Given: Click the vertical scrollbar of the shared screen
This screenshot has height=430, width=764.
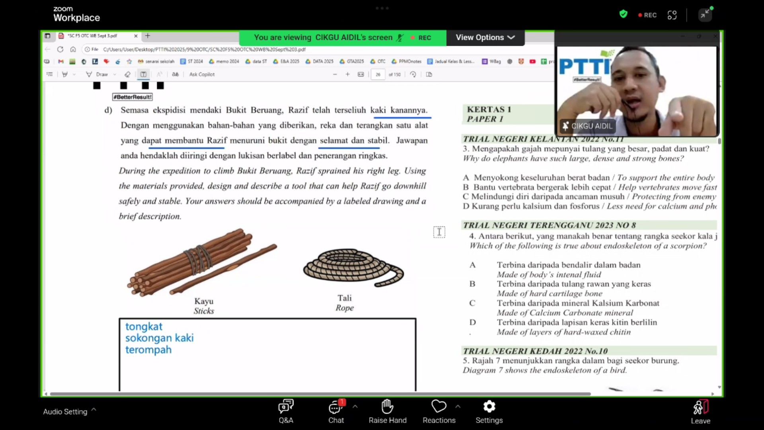Looking at the screenshot, I should pos(719,141).
